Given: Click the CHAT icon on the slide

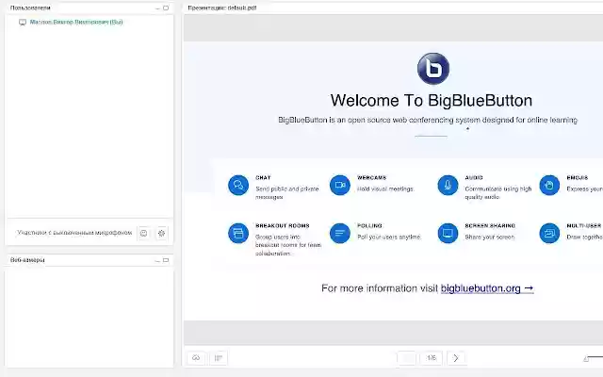Looking at the screenshot, I should click(238, 185).
